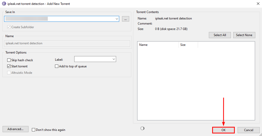Open the Label dropdown list
This screenshot has height=136, width=262.
click(x=114, y=59)
